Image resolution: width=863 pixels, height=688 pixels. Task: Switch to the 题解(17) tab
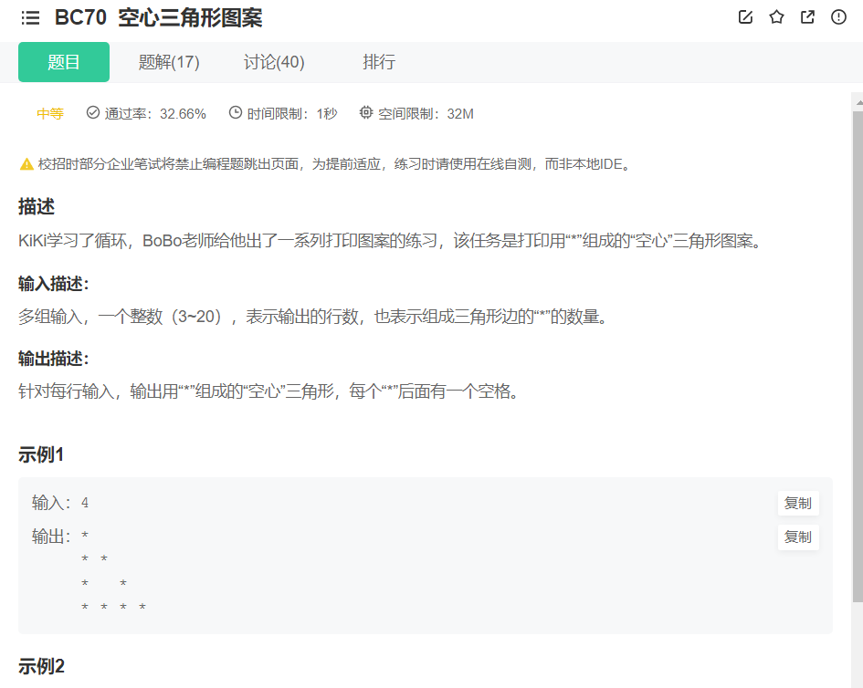pos(171,62)
